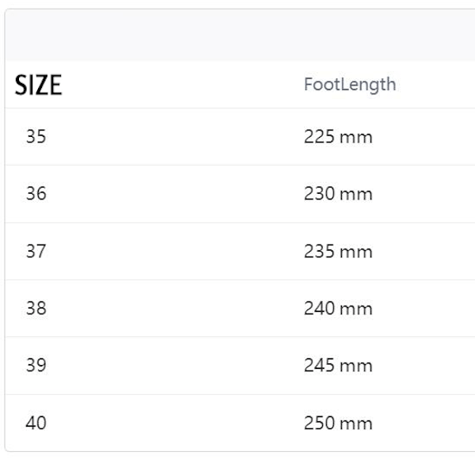This screenshot has width=475, height=475.
Task: Click the 240 mm foot length cell
Action: pos(338,309)
